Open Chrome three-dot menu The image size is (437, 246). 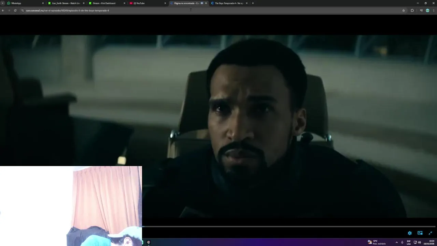coord(434,11)
